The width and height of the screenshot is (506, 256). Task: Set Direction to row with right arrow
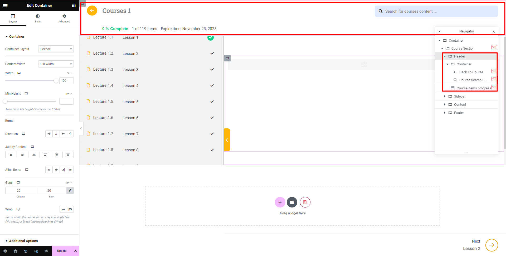click(49, 134)
